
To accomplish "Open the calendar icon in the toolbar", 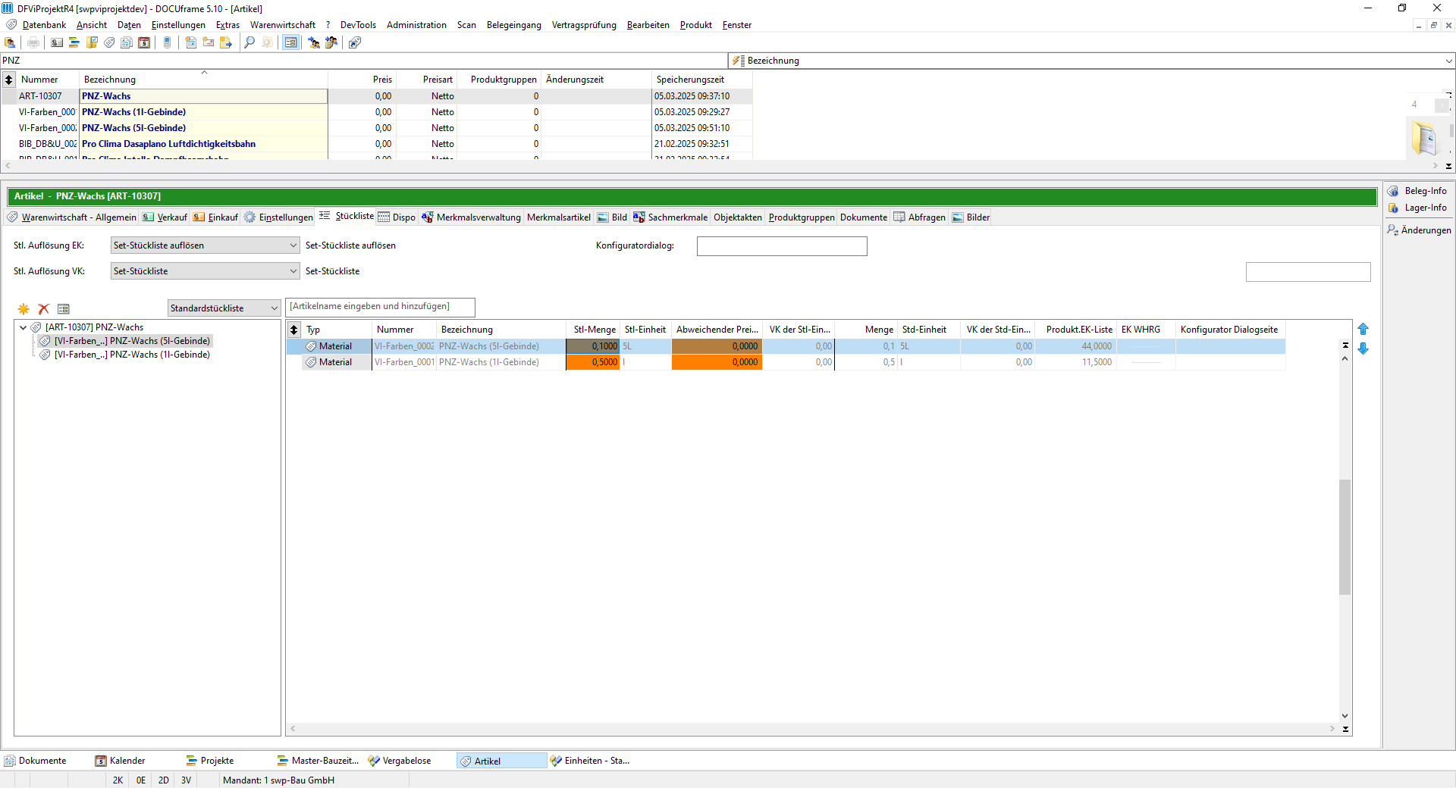I will (x=144, y=42).
